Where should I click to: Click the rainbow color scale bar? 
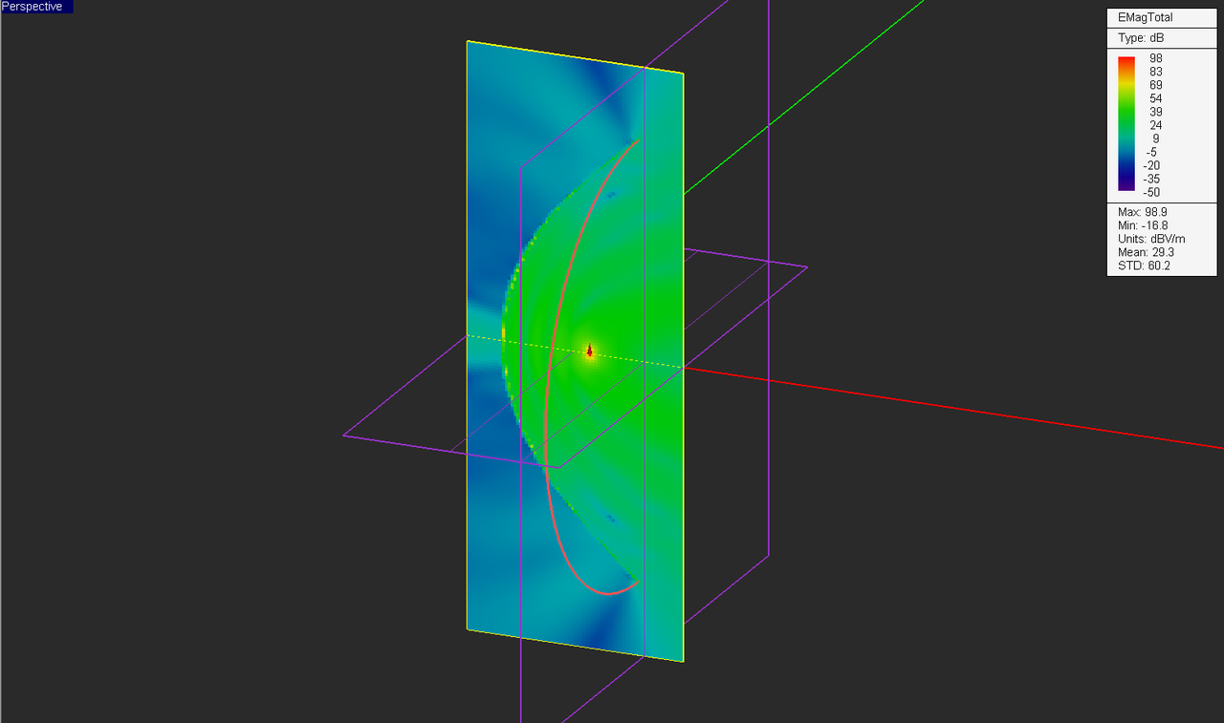click(x=1125, y=124)
